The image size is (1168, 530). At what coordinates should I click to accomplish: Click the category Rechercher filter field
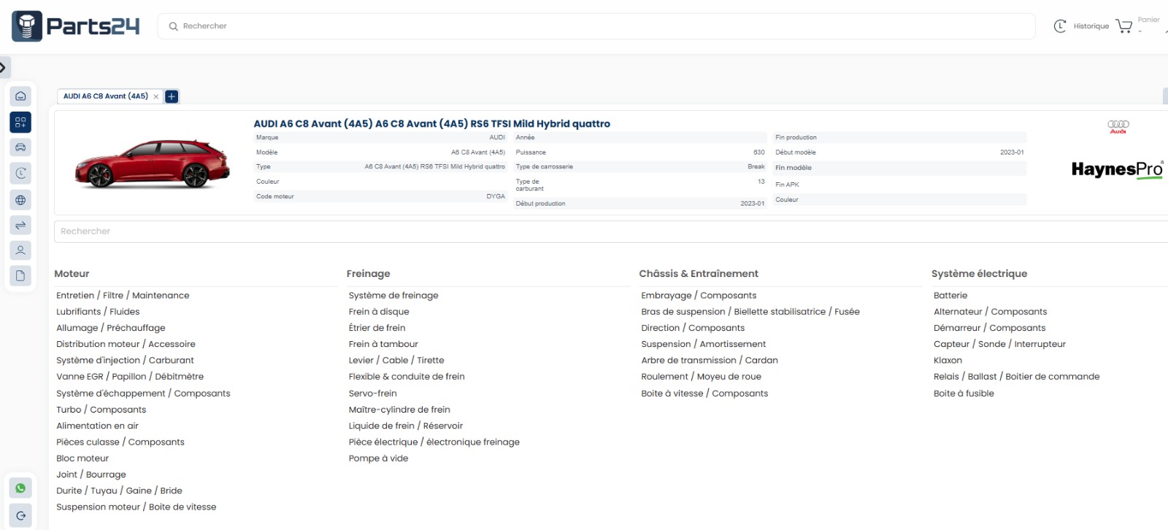click(611, 232)
